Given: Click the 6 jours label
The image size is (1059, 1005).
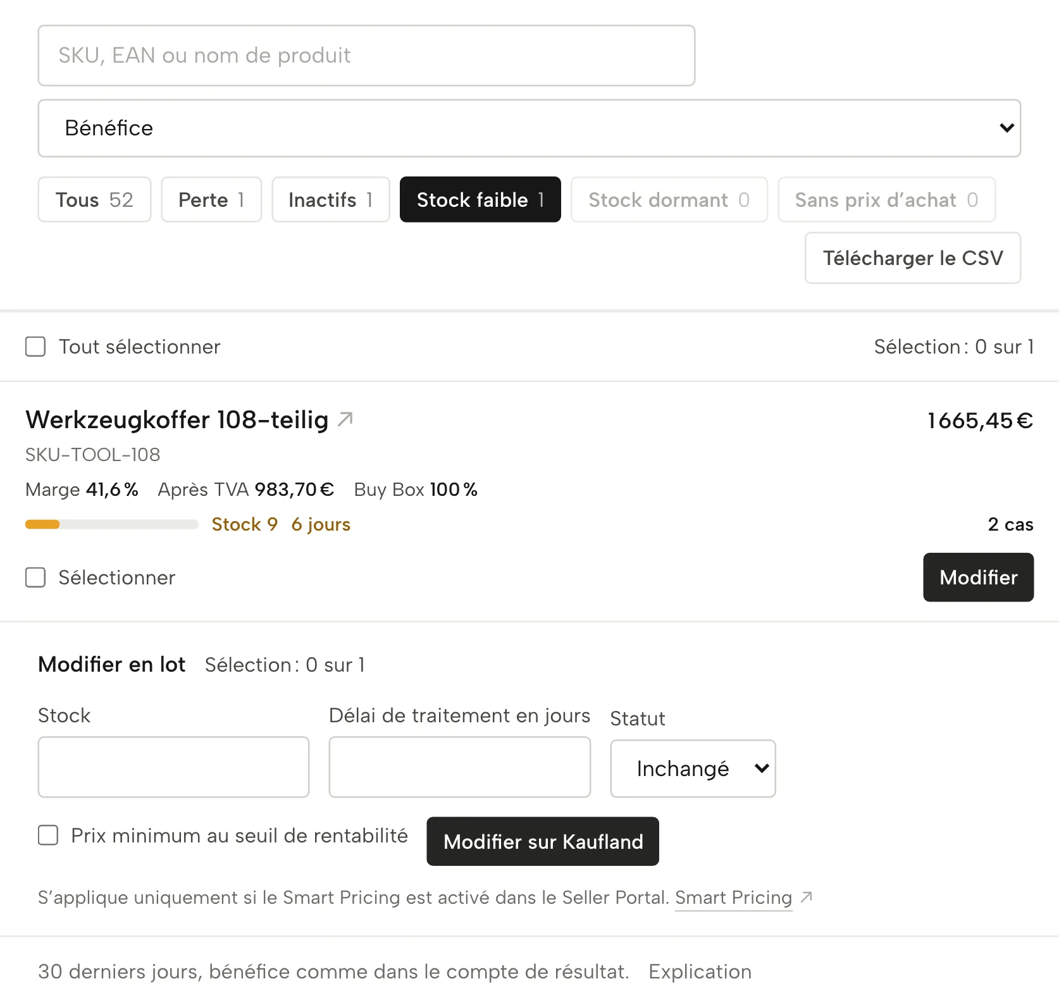Looking at the screenshot, I should (x=321, y=524).
